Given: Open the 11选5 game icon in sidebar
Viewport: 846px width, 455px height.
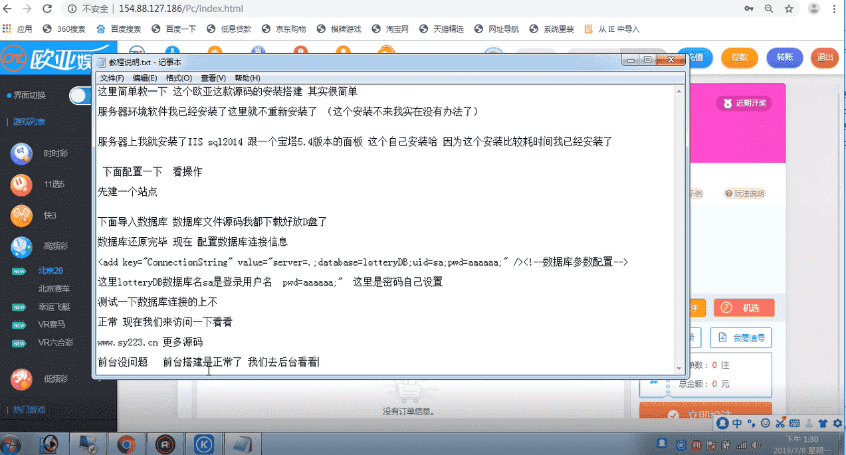Looking at the screenshot, I should (21, 185).
